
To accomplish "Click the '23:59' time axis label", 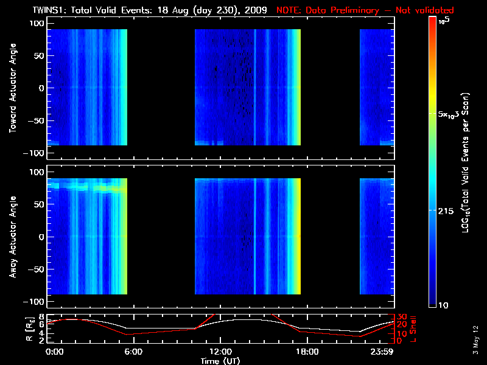I will (x=382, y=352).
